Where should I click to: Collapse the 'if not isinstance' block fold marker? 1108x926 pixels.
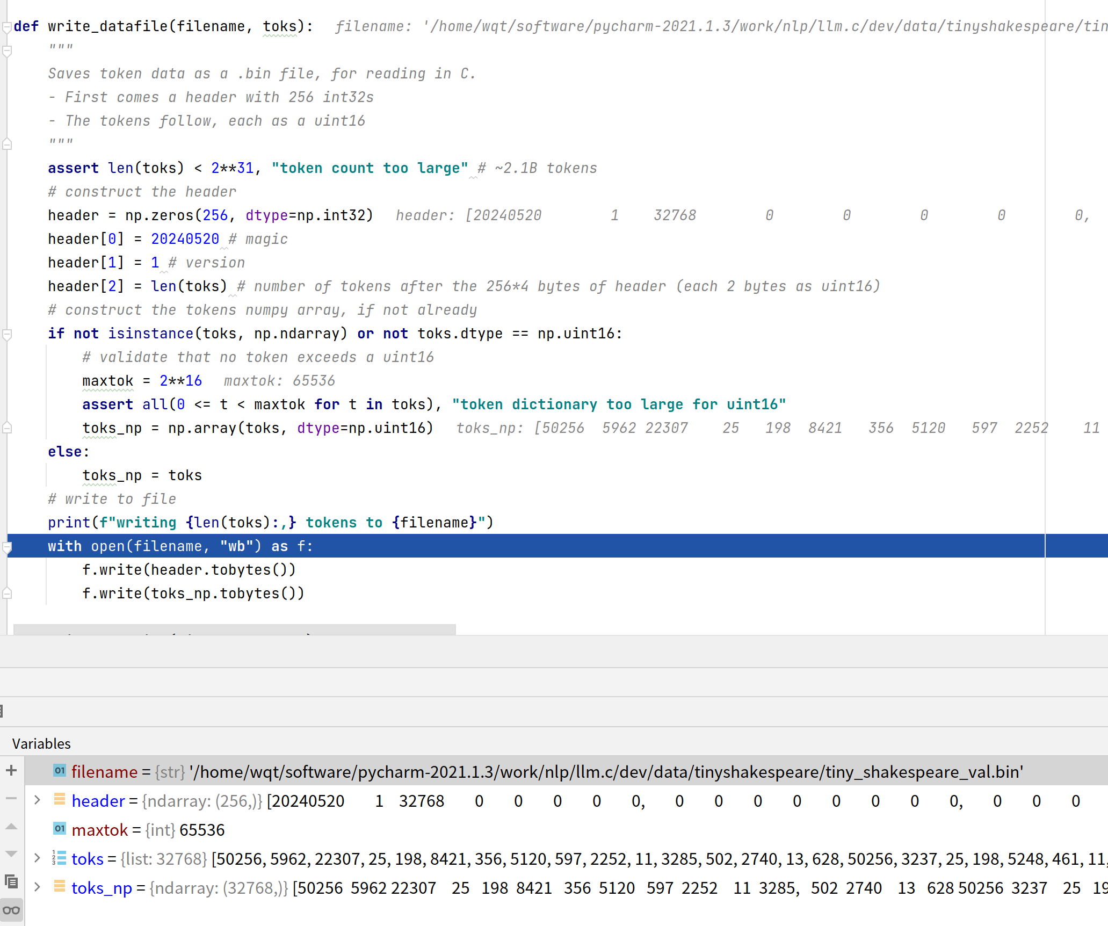[x=7, y=334]
